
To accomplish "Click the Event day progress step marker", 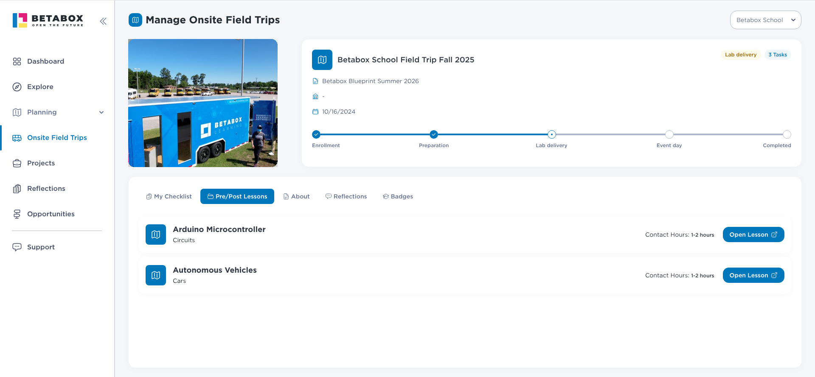I will point(669,134).
